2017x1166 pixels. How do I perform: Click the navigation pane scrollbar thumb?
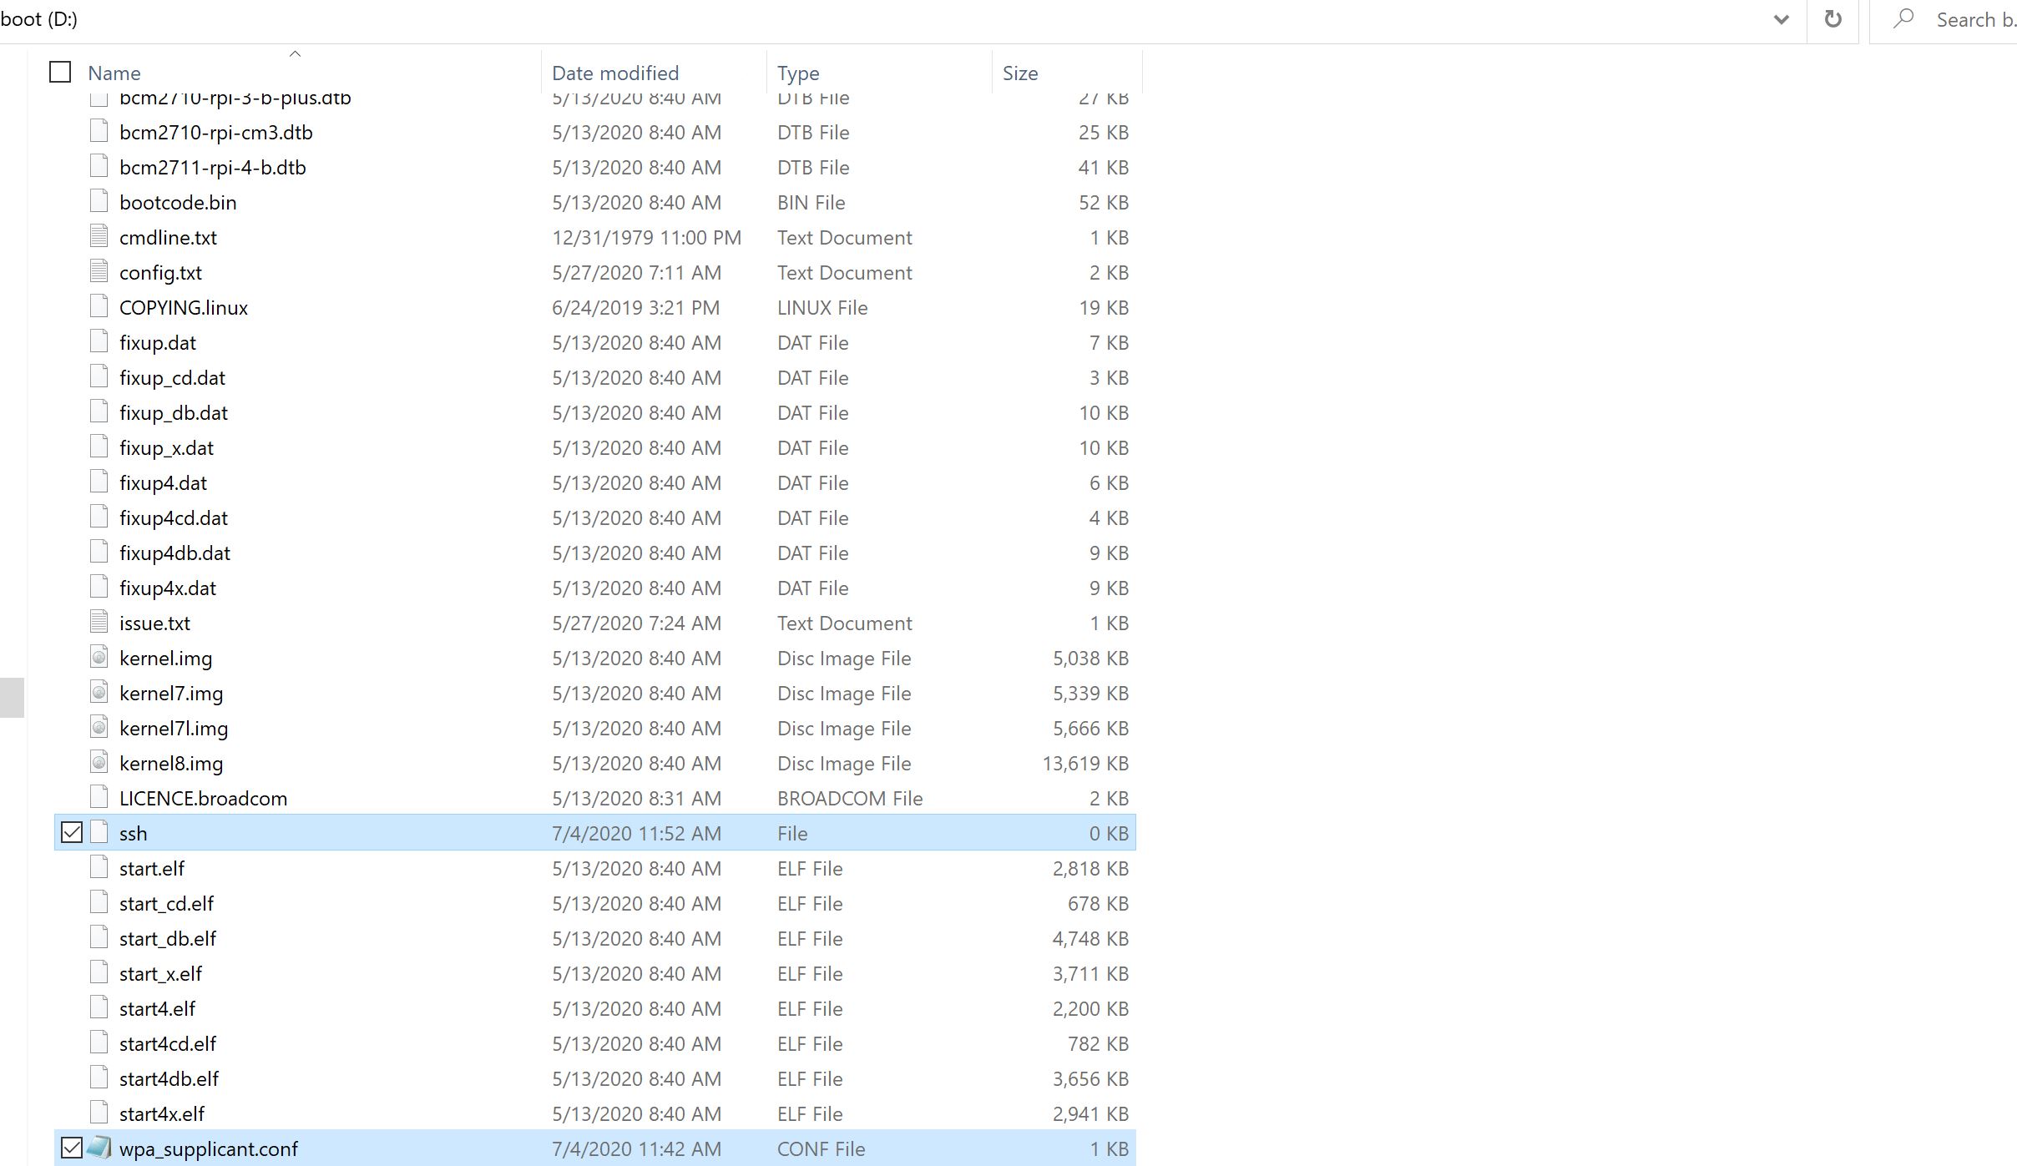tap(12, 697)
